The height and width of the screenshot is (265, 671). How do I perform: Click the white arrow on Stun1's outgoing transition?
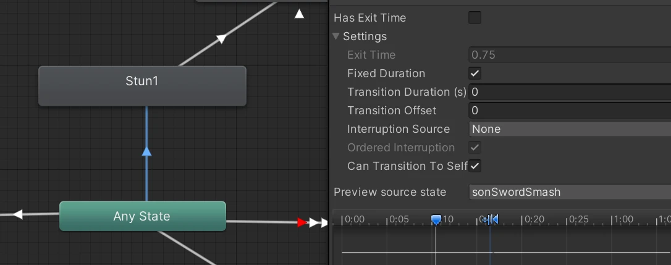point(221,40)
